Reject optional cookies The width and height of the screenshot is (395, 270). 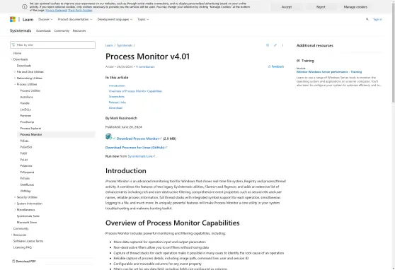[x=321, y=7]
